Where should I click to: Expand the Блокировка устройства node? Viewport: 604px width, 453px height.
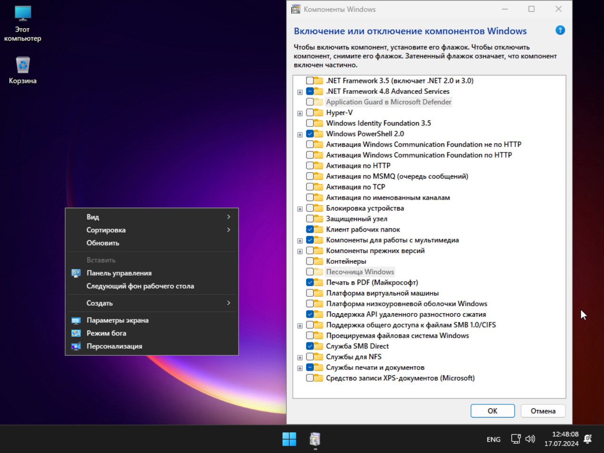coord(300,209)
